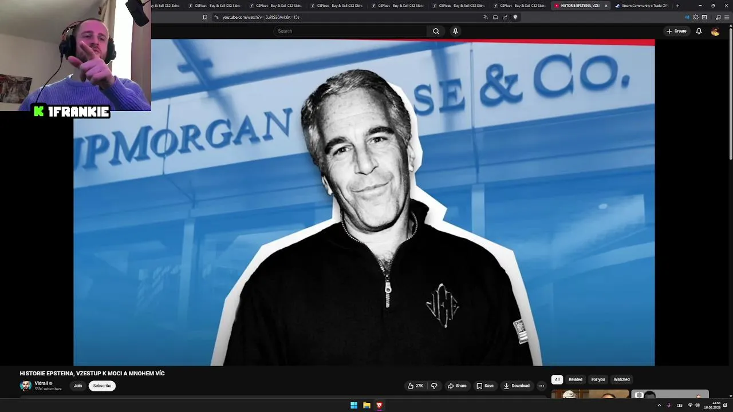Open the taskbar volume icon
Image resolution: width=733 pixels, height=412 pixels.
[697, 405]
